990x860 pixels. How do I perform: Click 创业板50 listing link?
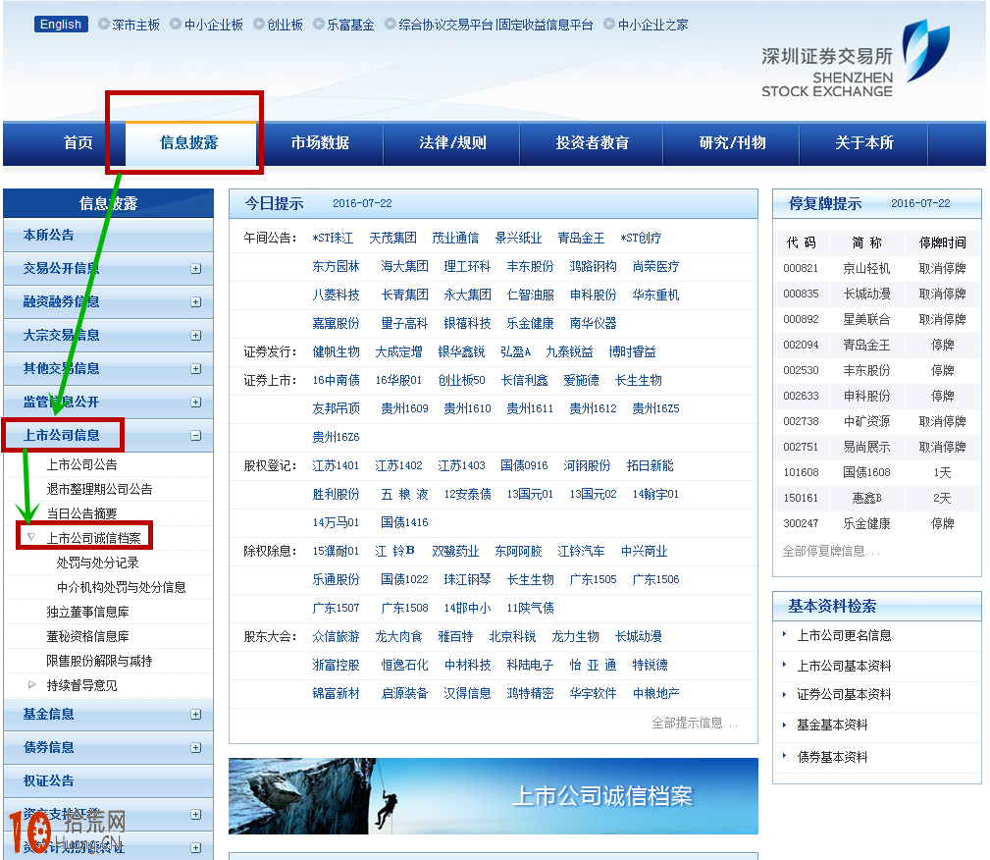tap(461, 380)
